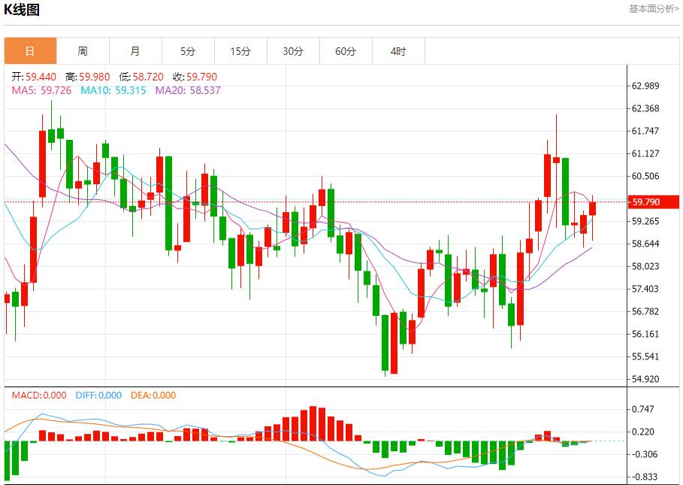683x485 pixels.
Task: Select the 周 (weekly) tab
Action: pyautogui.click(x=83, y=51)
